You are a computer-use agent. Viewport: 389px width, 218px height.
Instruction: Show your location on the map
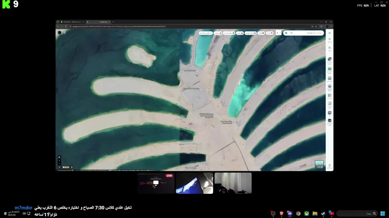[59, 157]
